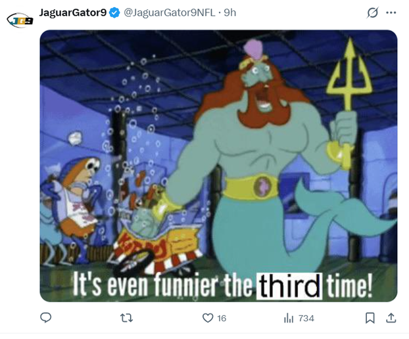Screen dimensions: 409x339
Task: Share the post with the upload arrow icon
Action: coord(391,318)
